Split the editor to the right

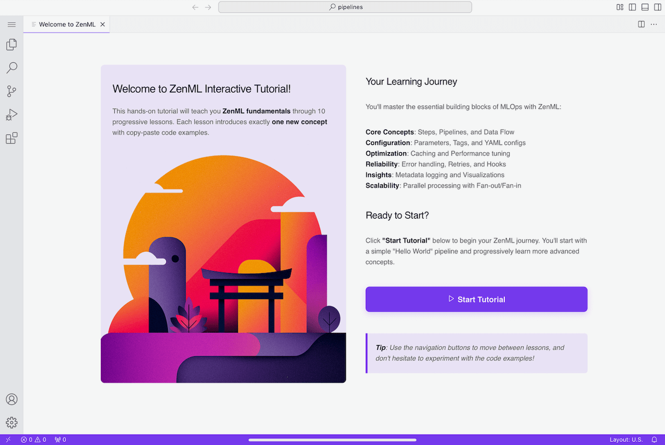point(641,24)
